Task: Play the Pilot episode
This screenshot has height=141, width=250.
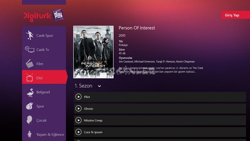Action: pyautogui.click(x=78, y=97)
